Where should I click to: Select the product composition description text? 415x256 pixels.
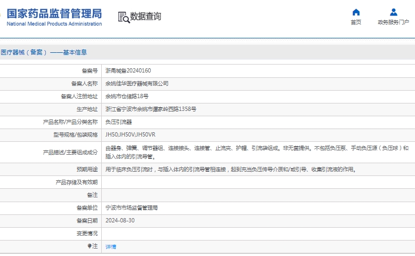pyautogui.click(x=257, y=153)
